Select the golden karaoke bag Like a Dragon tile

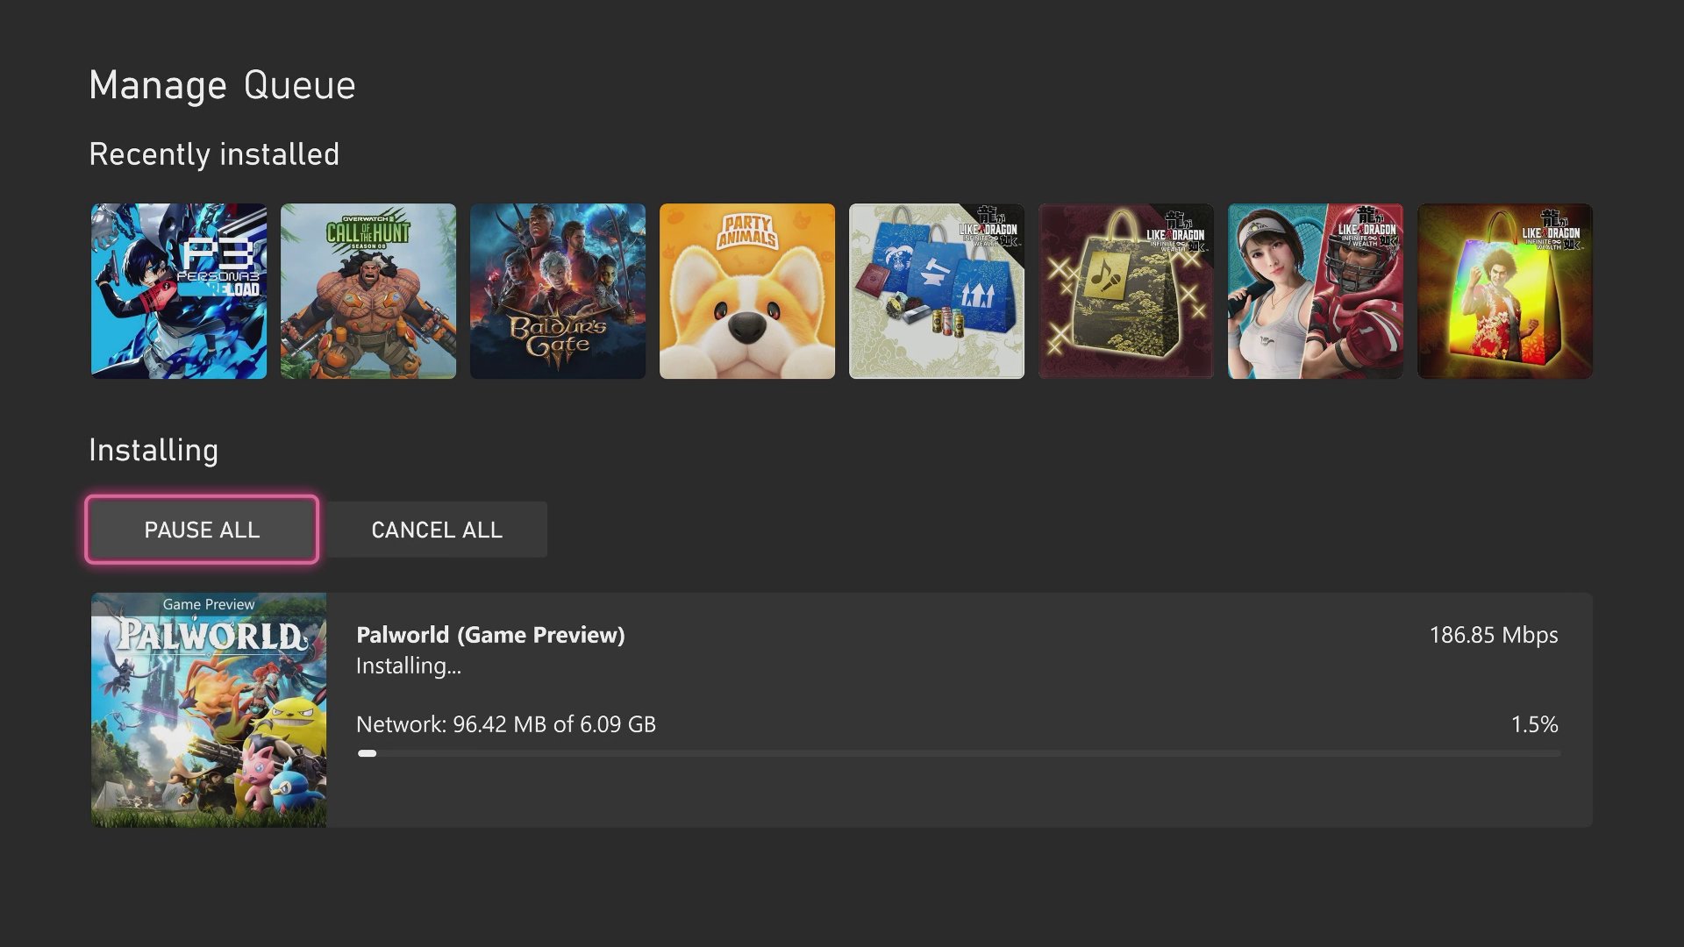coord(1125,290)
